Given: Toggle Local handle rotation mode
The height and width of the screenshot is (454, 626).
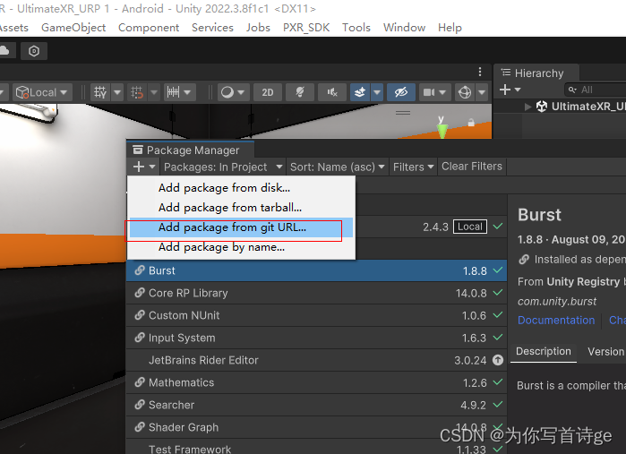Looking at the screenshot, I should tap(42, 92).
